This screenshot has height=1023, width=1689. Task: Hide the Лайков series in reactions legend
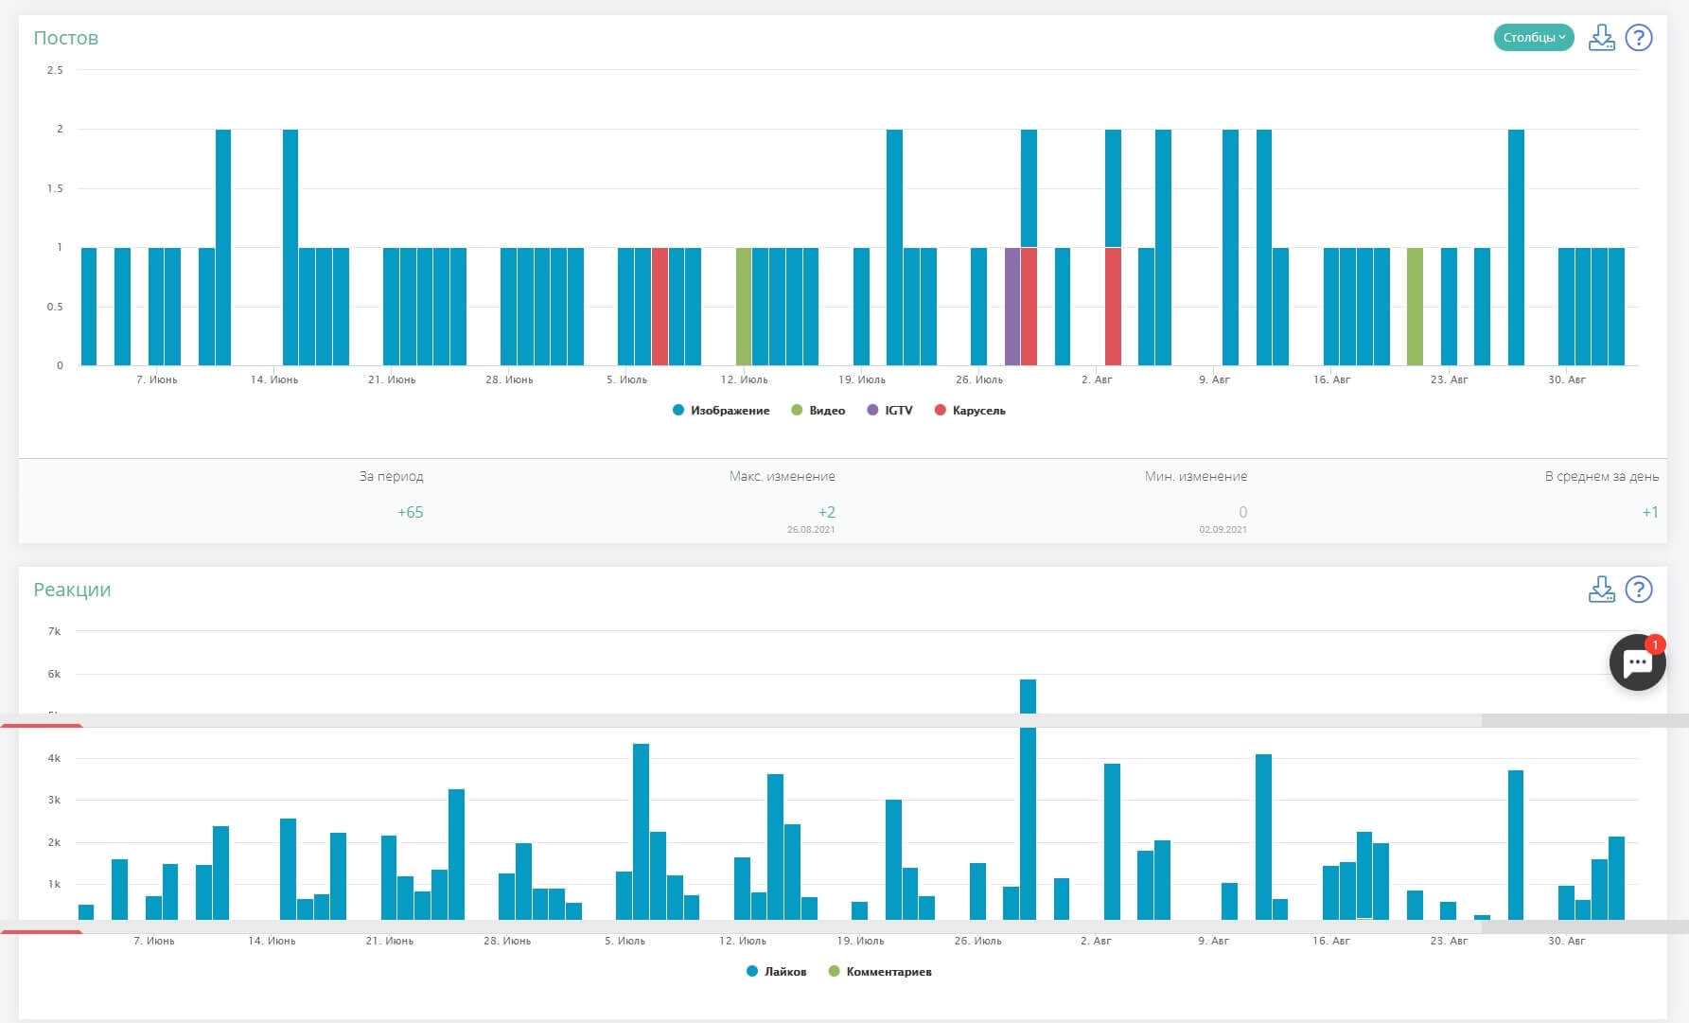pyautogui.click(x=777, y=972)
